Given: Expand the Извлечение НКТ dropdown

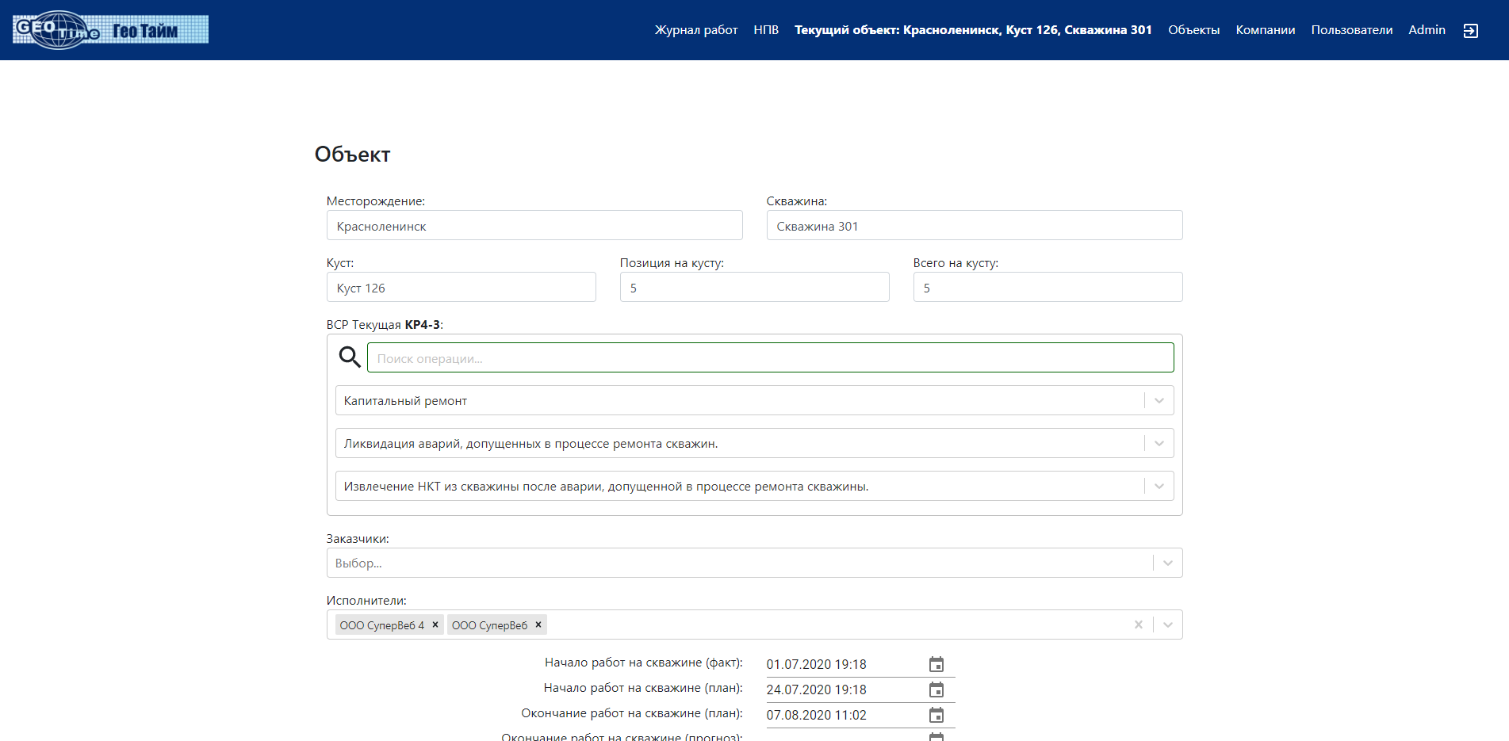Looking at the screenshot, I should [1159, 486].
